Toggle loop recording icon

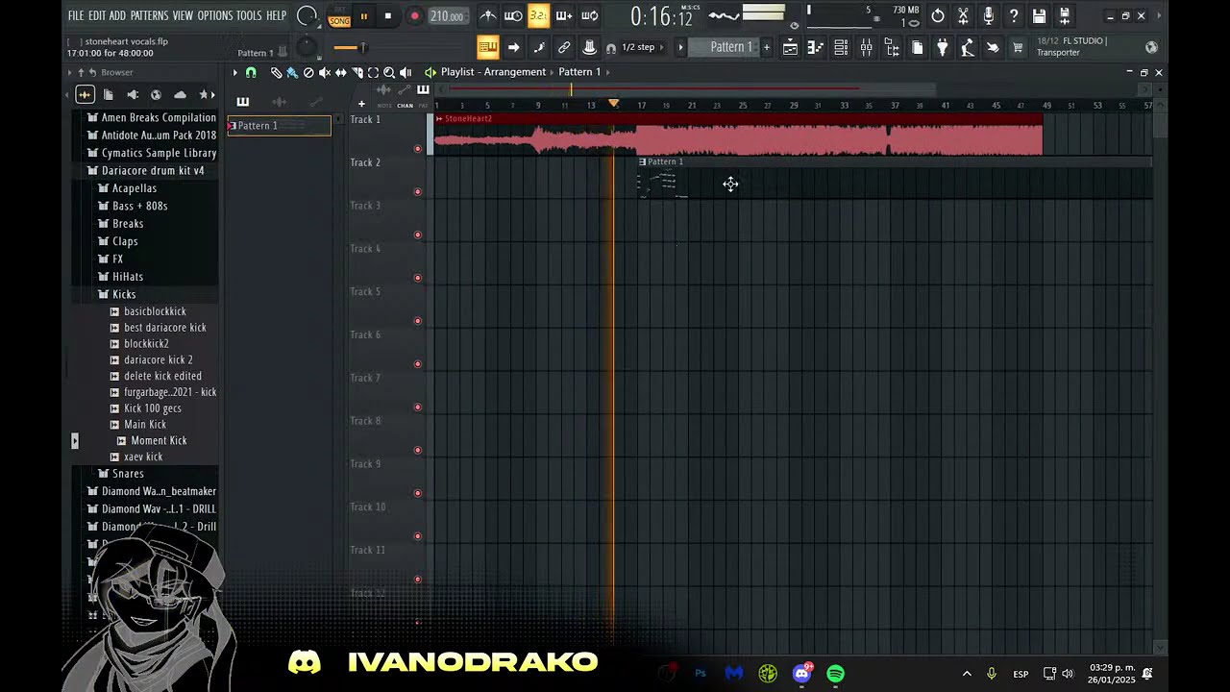(590, 15)
